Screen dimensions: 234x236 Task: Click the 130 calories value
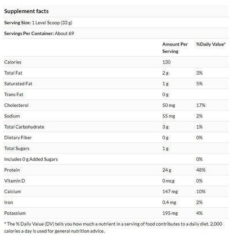pos(166,62)
